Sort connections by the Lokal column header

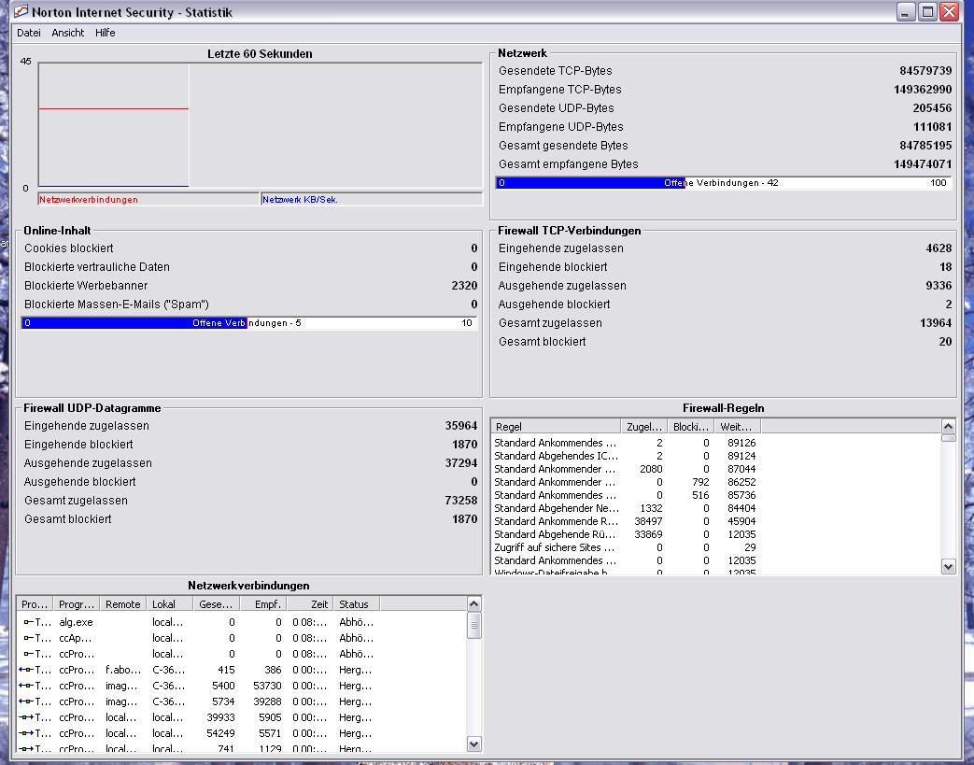click(170, 604)
